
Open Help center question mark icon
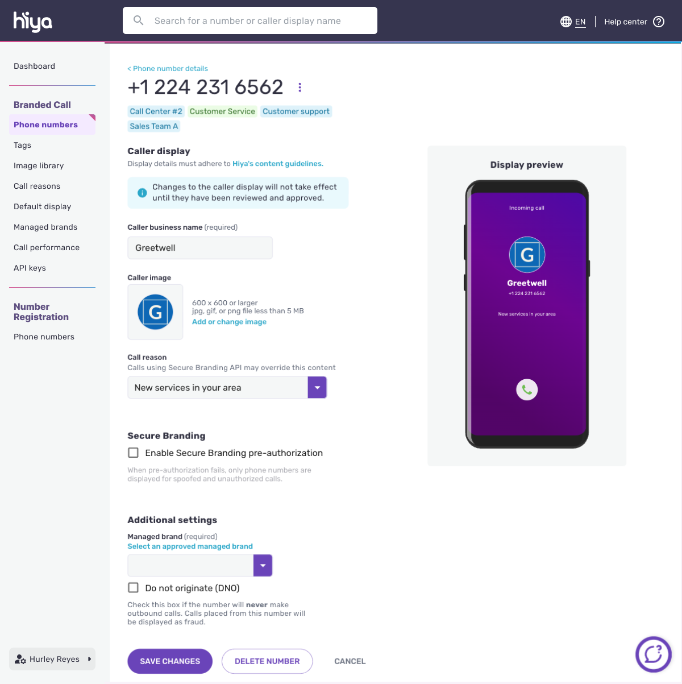(659, 22)
